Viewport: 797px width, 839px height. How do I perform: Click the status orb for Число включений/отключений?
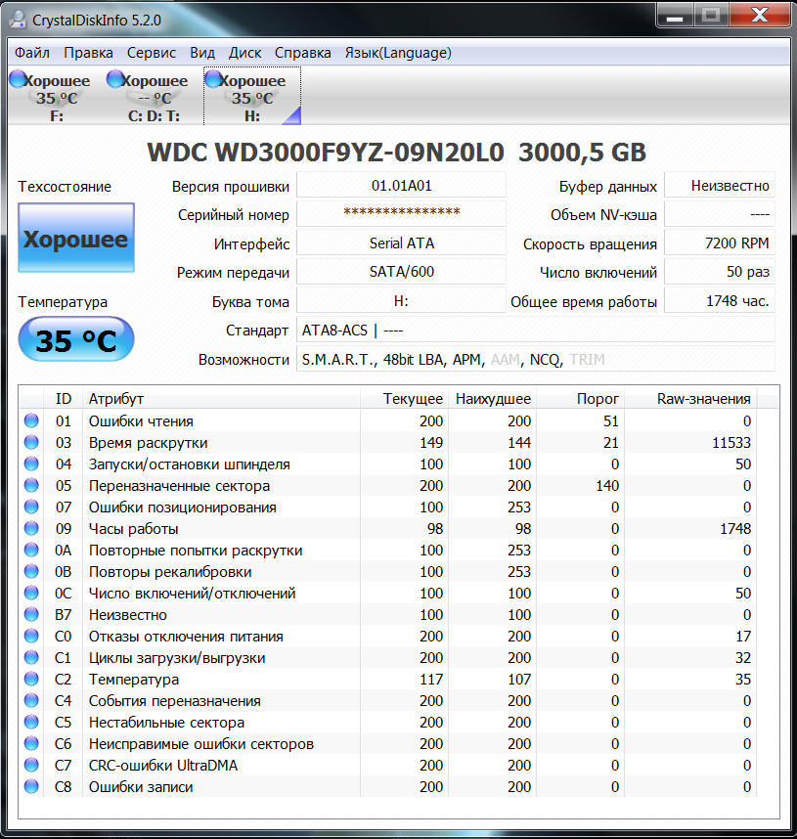pyautogui.click(x=31, y=593)
